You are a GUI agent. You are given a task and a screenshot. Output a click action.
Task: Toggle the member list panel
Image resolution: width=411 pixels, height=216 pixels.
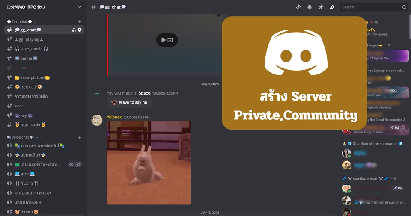332,7
